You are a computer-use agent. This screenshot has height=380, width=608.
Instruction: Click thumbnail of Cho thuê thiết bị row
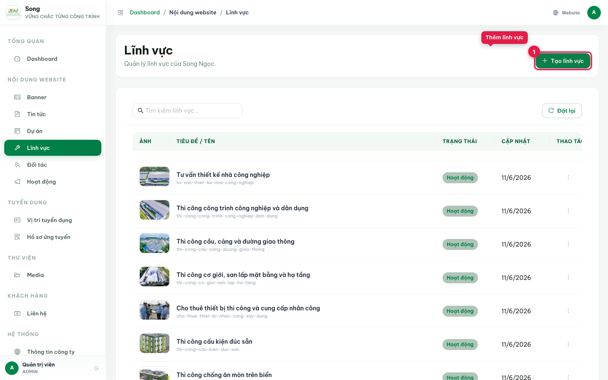pyautogui.click(x=155, y=310)
